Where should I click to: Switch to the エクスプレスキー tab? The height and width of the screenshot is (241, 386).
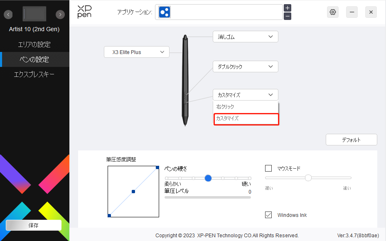[x=34, y=74]
